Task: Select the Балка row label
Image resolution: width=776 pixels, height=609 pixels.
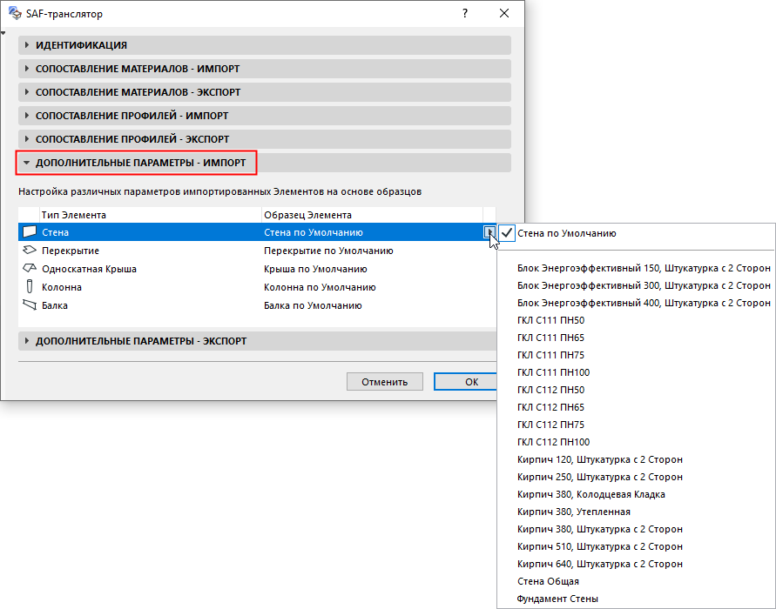Action: click(55, 305)
